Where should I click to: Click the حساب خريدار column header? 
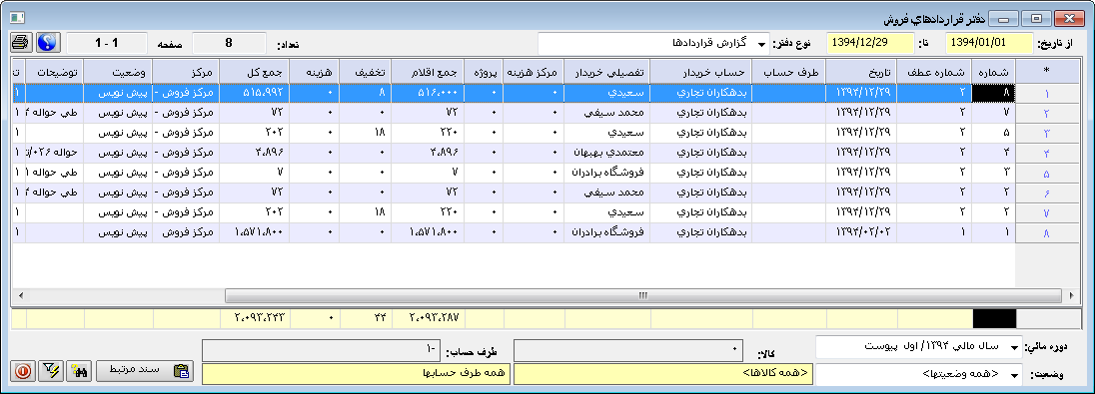coord(701,72)
